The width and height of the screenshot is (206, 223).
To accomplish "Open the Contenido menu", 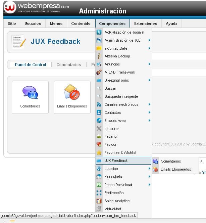I will [x=81, y=24].
